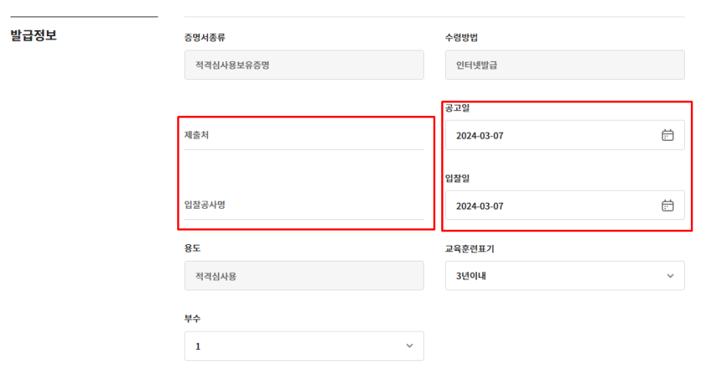706x370 pixels.
Task: Open the calendar picker for 공고일
Action: tap(667, 136)
